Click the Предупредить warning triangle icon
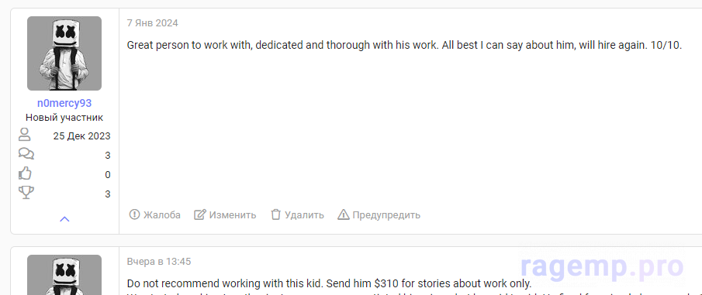Screen dimensions: 702x295 (x=343, y=214)
